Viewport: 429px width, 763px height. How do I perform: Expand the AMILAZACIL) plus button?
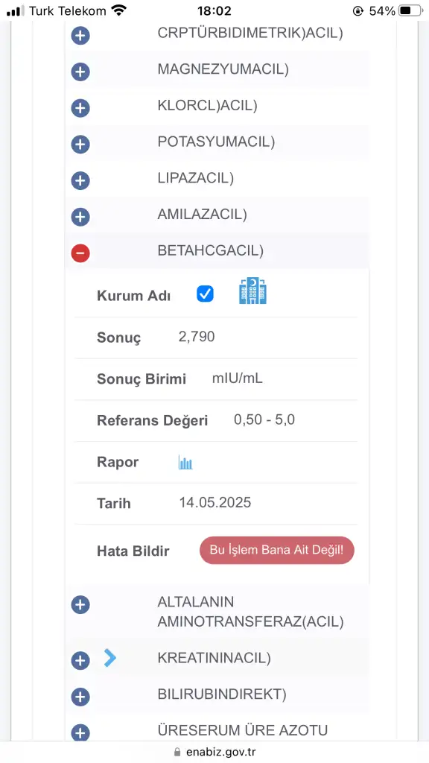tap(80, 217)
